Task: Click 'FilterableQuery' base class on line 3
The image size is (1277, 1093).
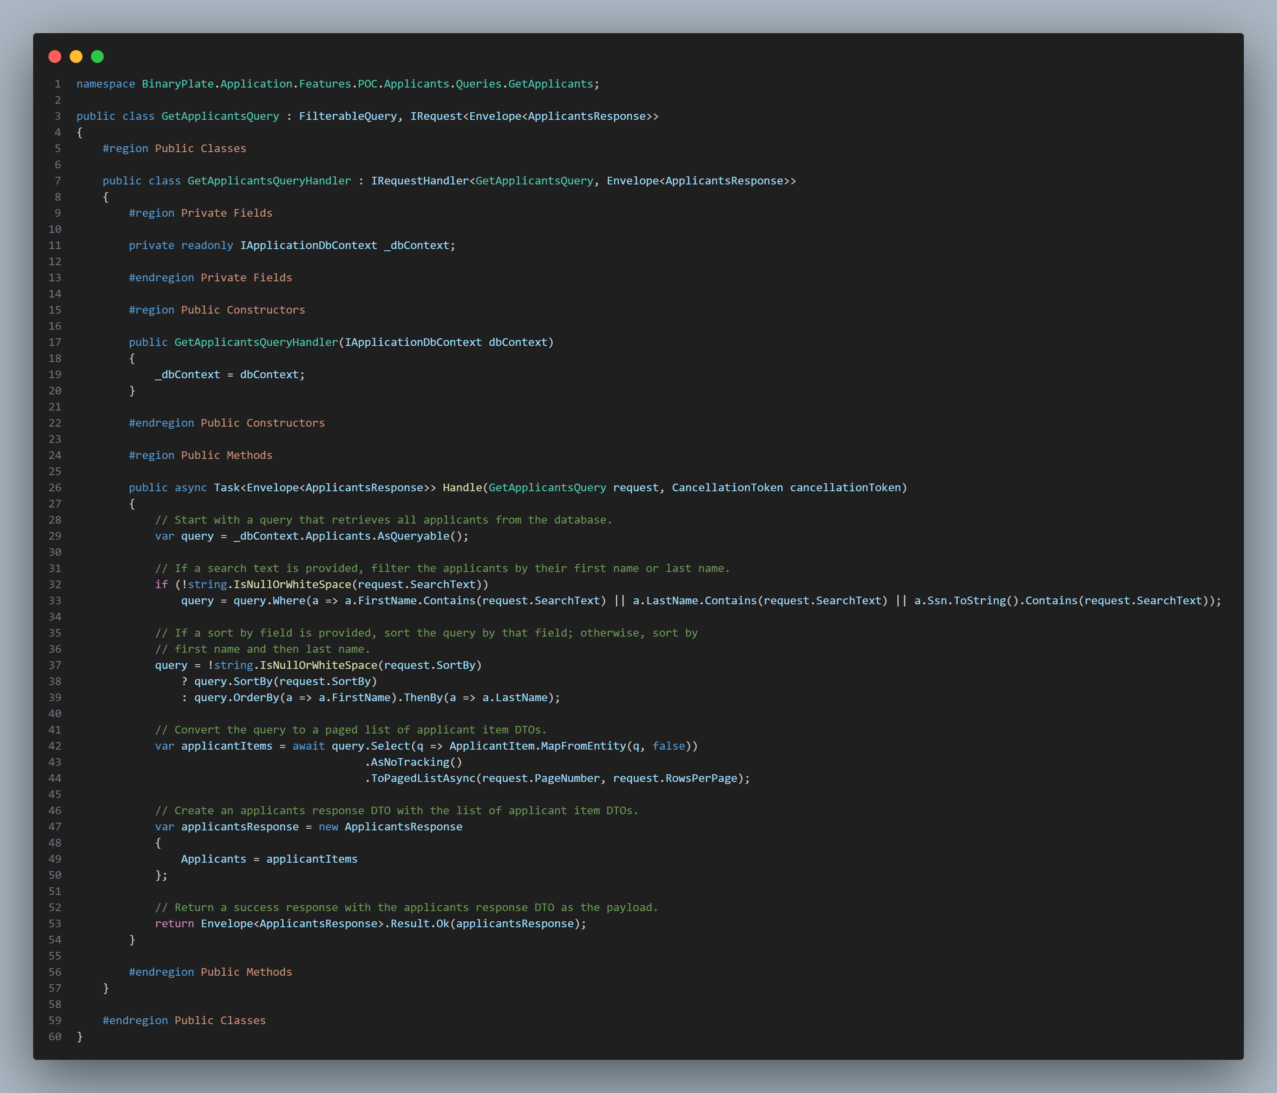Action: tap(348, 116)
